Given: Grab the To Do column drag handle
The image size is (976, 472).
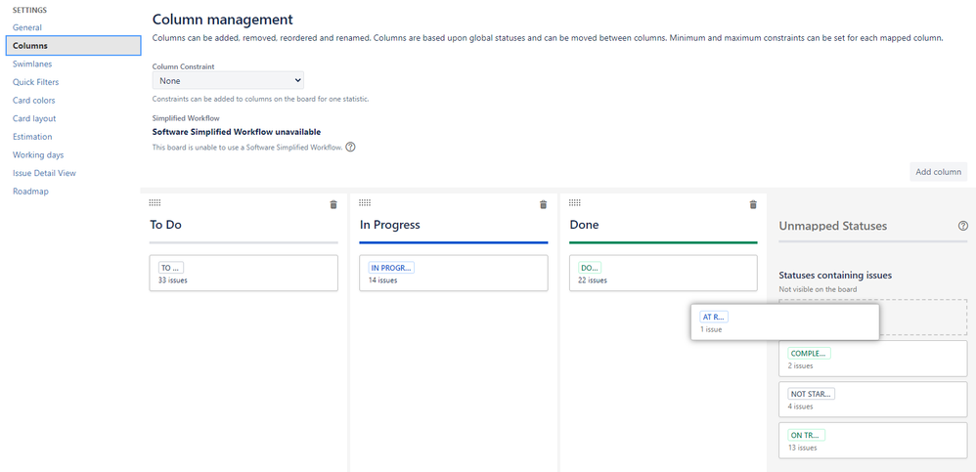Looking at the screenshot, I should (x=155, y=202).
